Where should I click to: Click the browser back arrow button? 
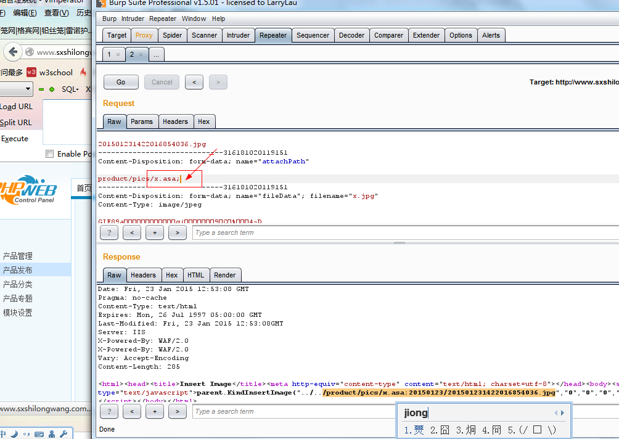tap(12, 52)
